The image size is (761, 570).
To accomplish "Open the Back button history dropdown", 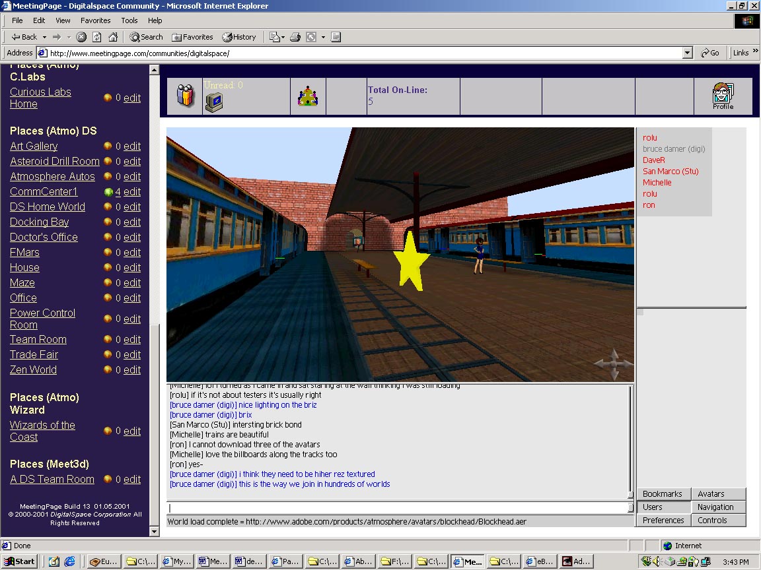I will (x=44, y=37).
